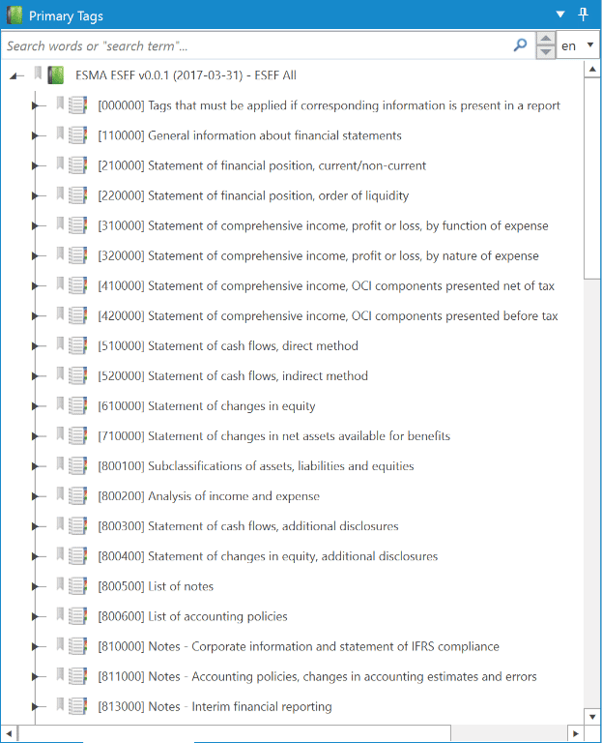Image resolution: width=602 pixels, height=743 pixels.
Task: Click the sheet icon of [811000] Notes Accounting policies
Action: click(x=77, y=676)
